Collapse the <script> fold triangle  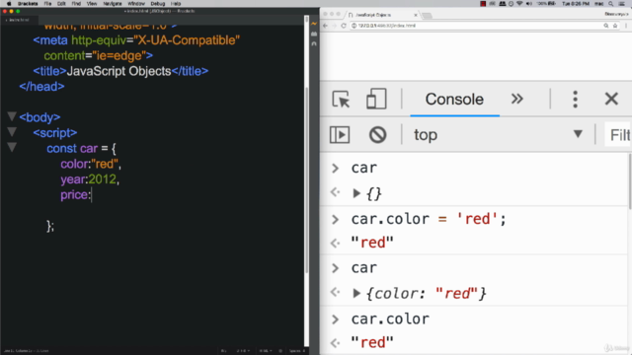point(12,132)
